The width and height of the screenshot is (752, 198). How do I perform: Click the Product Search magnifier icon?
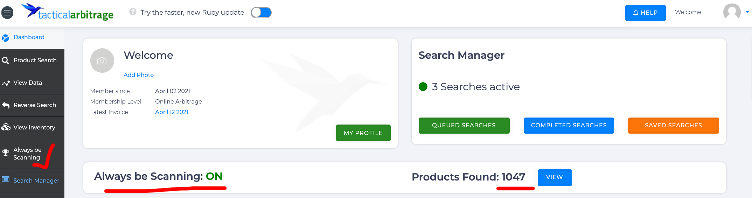click(5, 61)
